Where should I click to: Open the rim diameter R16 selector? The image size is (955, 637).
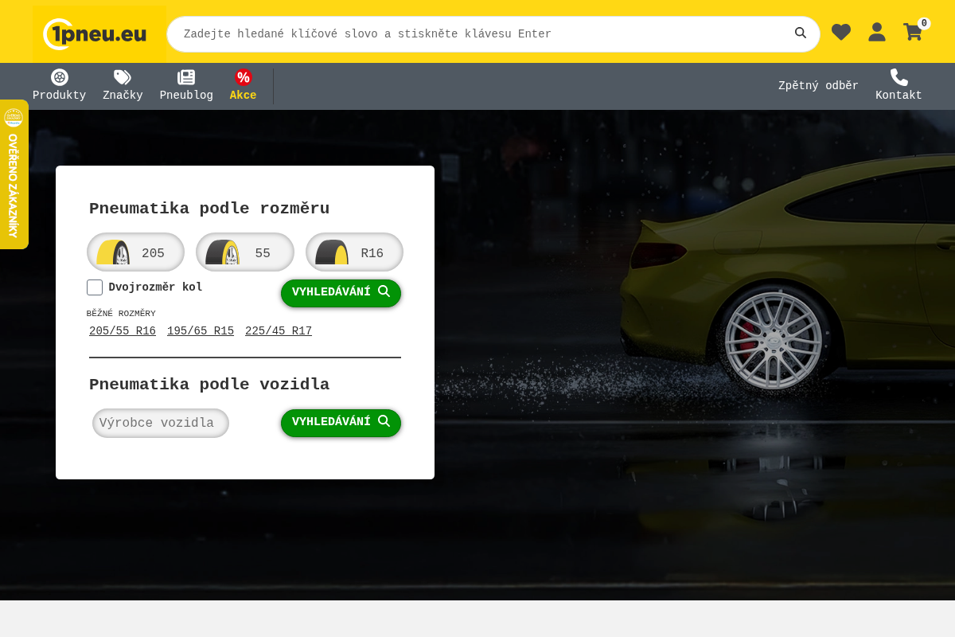point(354,252)
